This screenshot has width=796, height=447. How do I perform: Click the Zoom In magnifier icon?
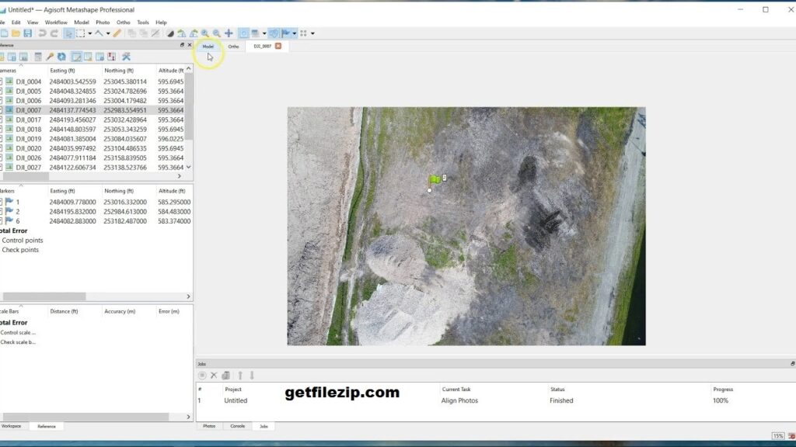pos(205,33)
